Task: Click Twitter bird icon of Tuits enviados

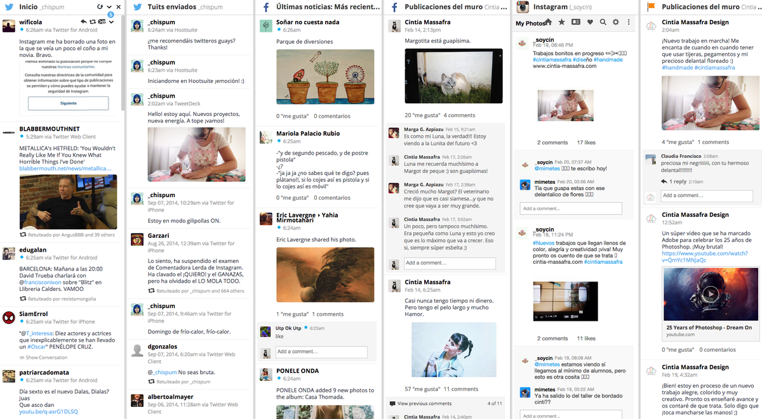Action: tap(137, 7)
